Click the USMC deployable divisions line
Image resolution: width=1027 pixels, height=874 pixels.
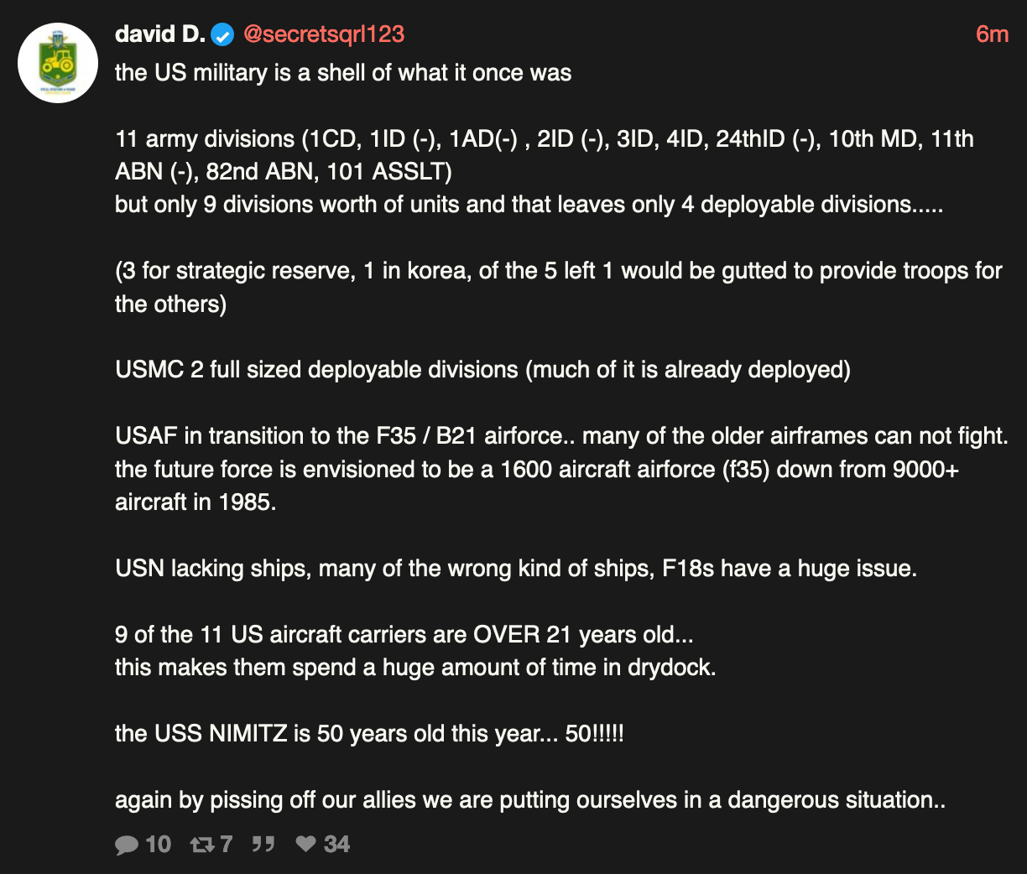tap(482, 370)
